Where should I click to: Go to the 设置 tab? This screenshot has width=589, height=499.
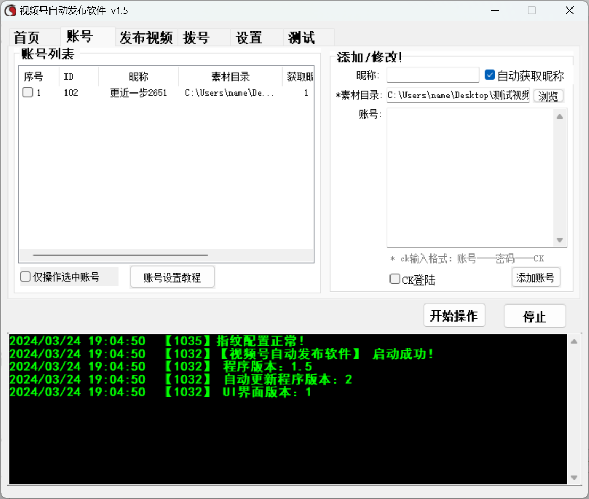pos(249,38)
